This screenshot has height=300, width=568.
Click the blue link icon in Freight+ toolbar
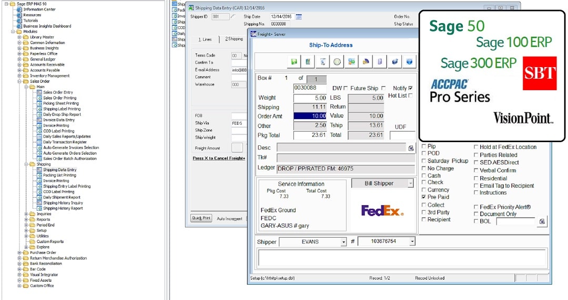[x=395, y=62]
